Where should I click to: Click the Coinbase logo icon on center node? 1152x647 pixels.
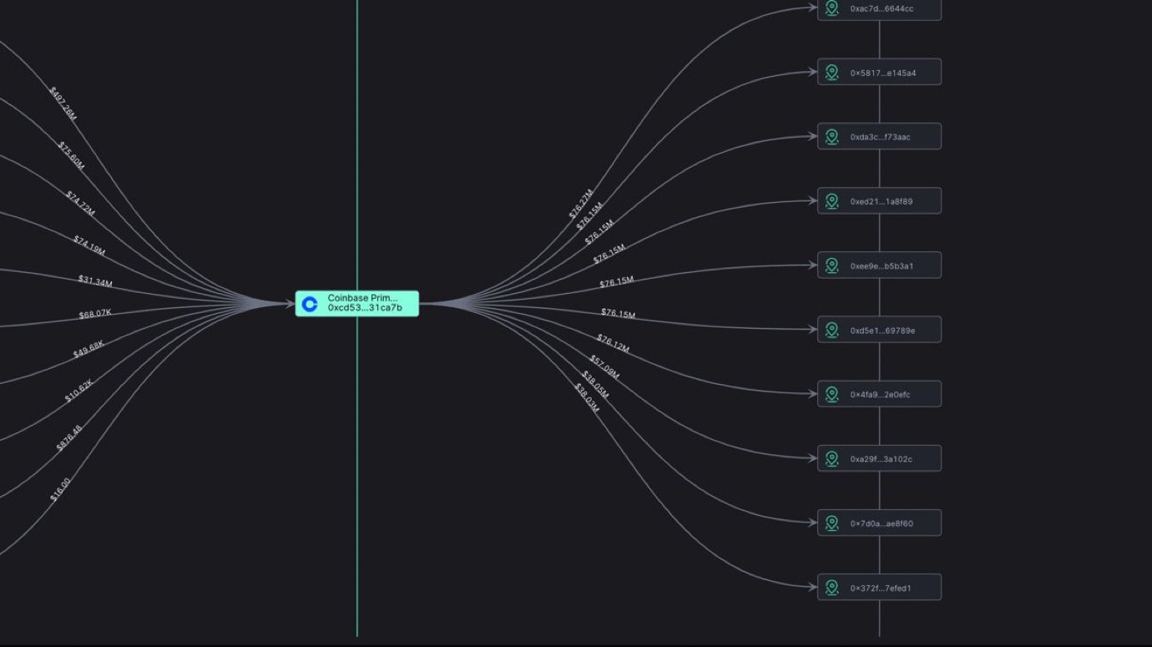click(310, 304)
